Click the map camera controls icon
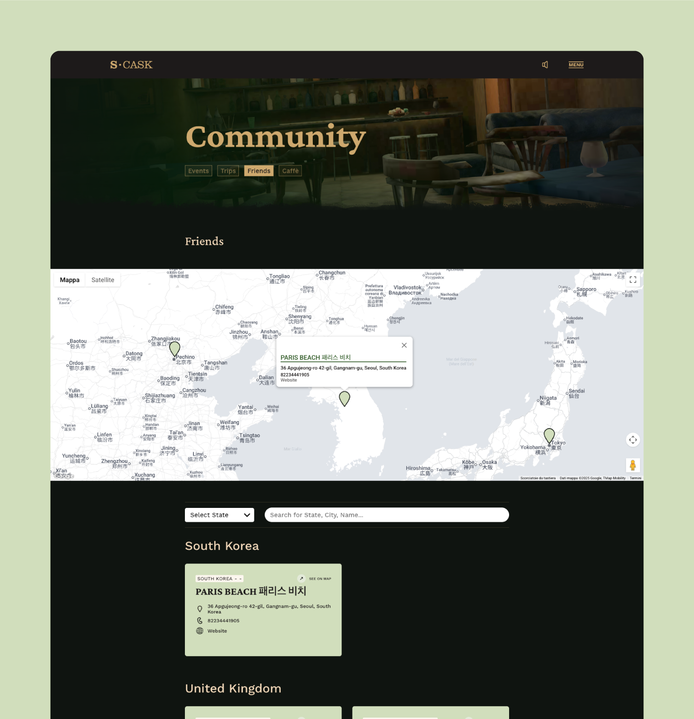Viewport: 694px width, 719px height. [633, 440]
